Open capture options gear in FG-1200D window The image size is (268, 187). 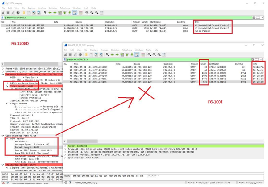coord(18,12)
